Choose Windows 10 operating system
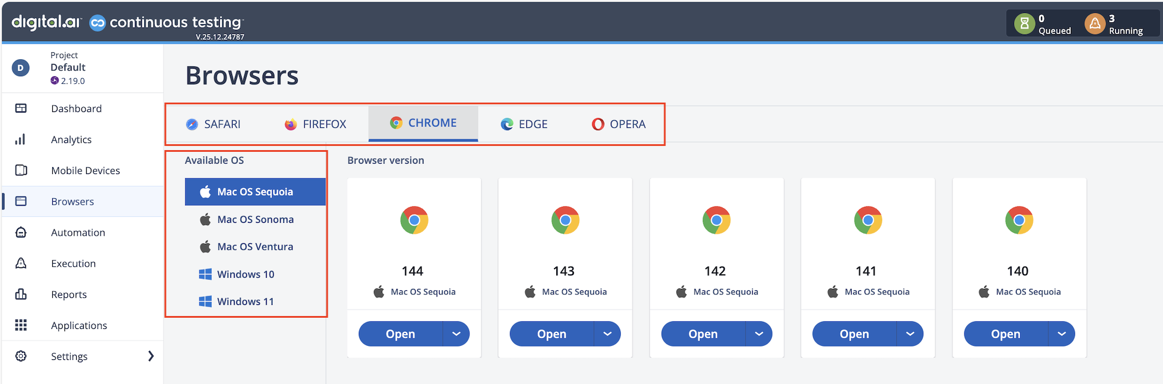Screen dimensions: 1163x384 [255, 274]
